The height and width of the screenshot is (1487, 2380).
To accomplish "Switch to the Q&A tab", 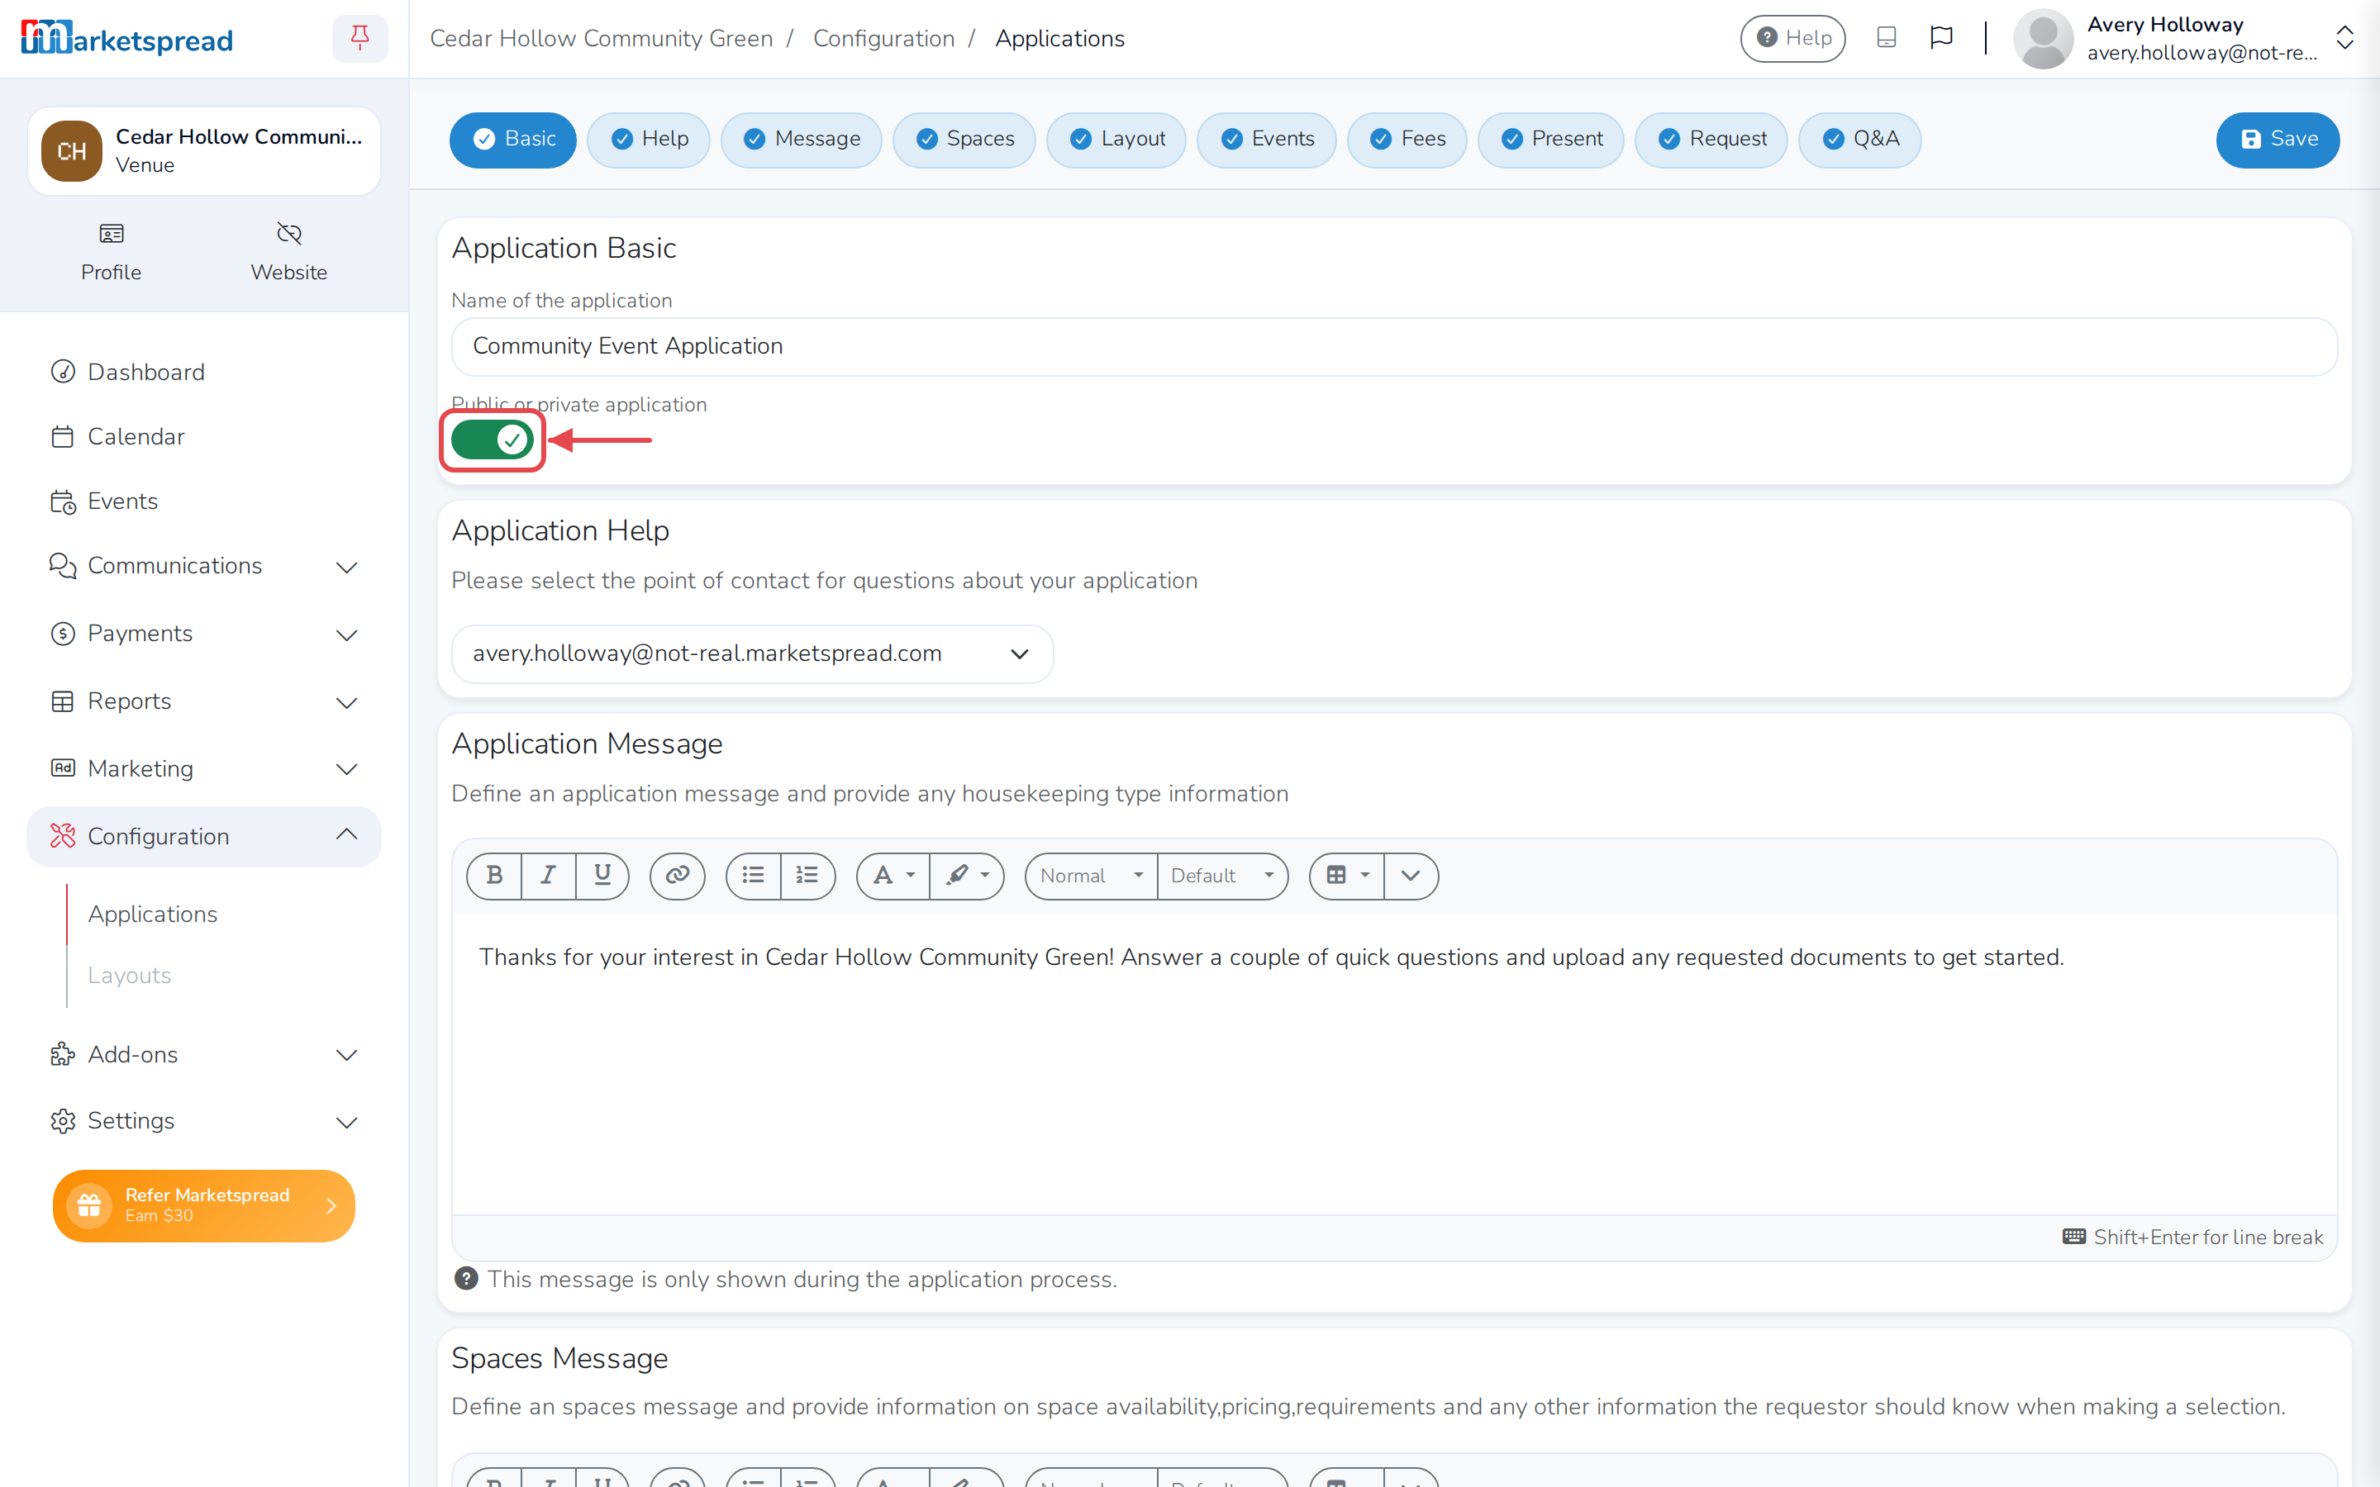I will click(x=1859, y=140).
